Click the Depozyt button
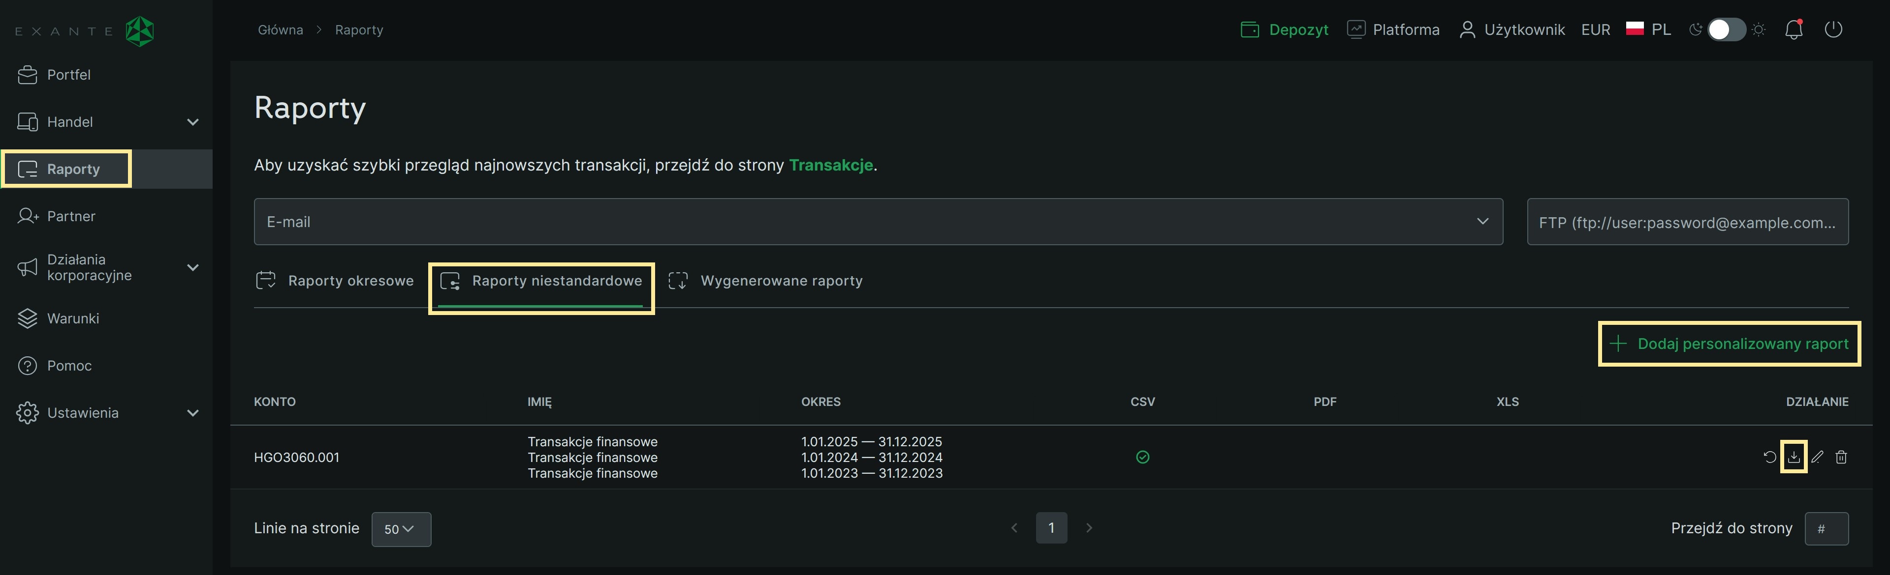 1284,30
